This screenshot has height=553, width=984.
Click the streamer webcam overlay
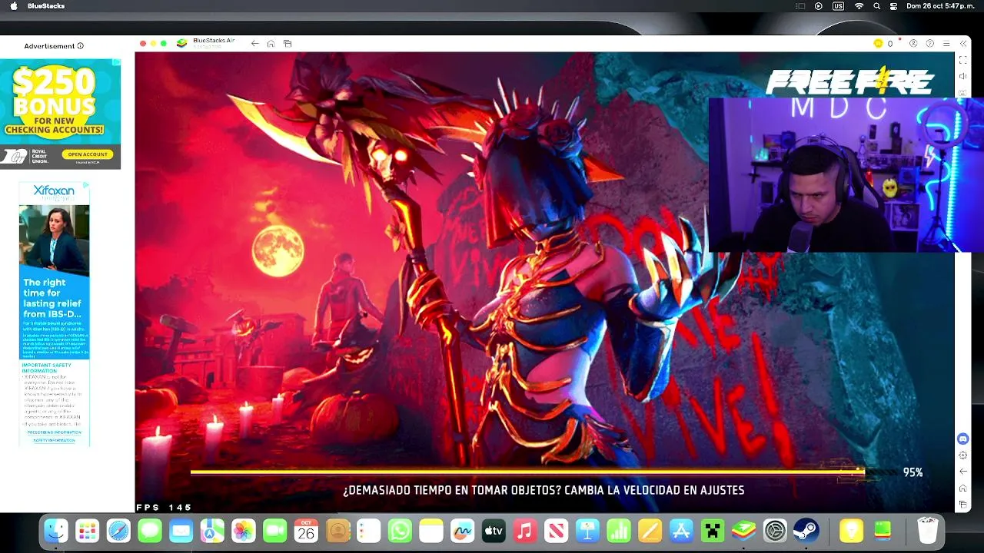pos(846,175)
